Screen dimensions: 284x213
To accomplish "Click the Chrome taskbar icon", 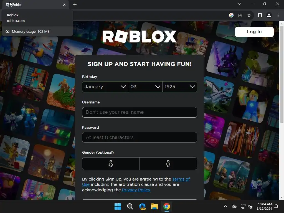I will pos(167,206).
